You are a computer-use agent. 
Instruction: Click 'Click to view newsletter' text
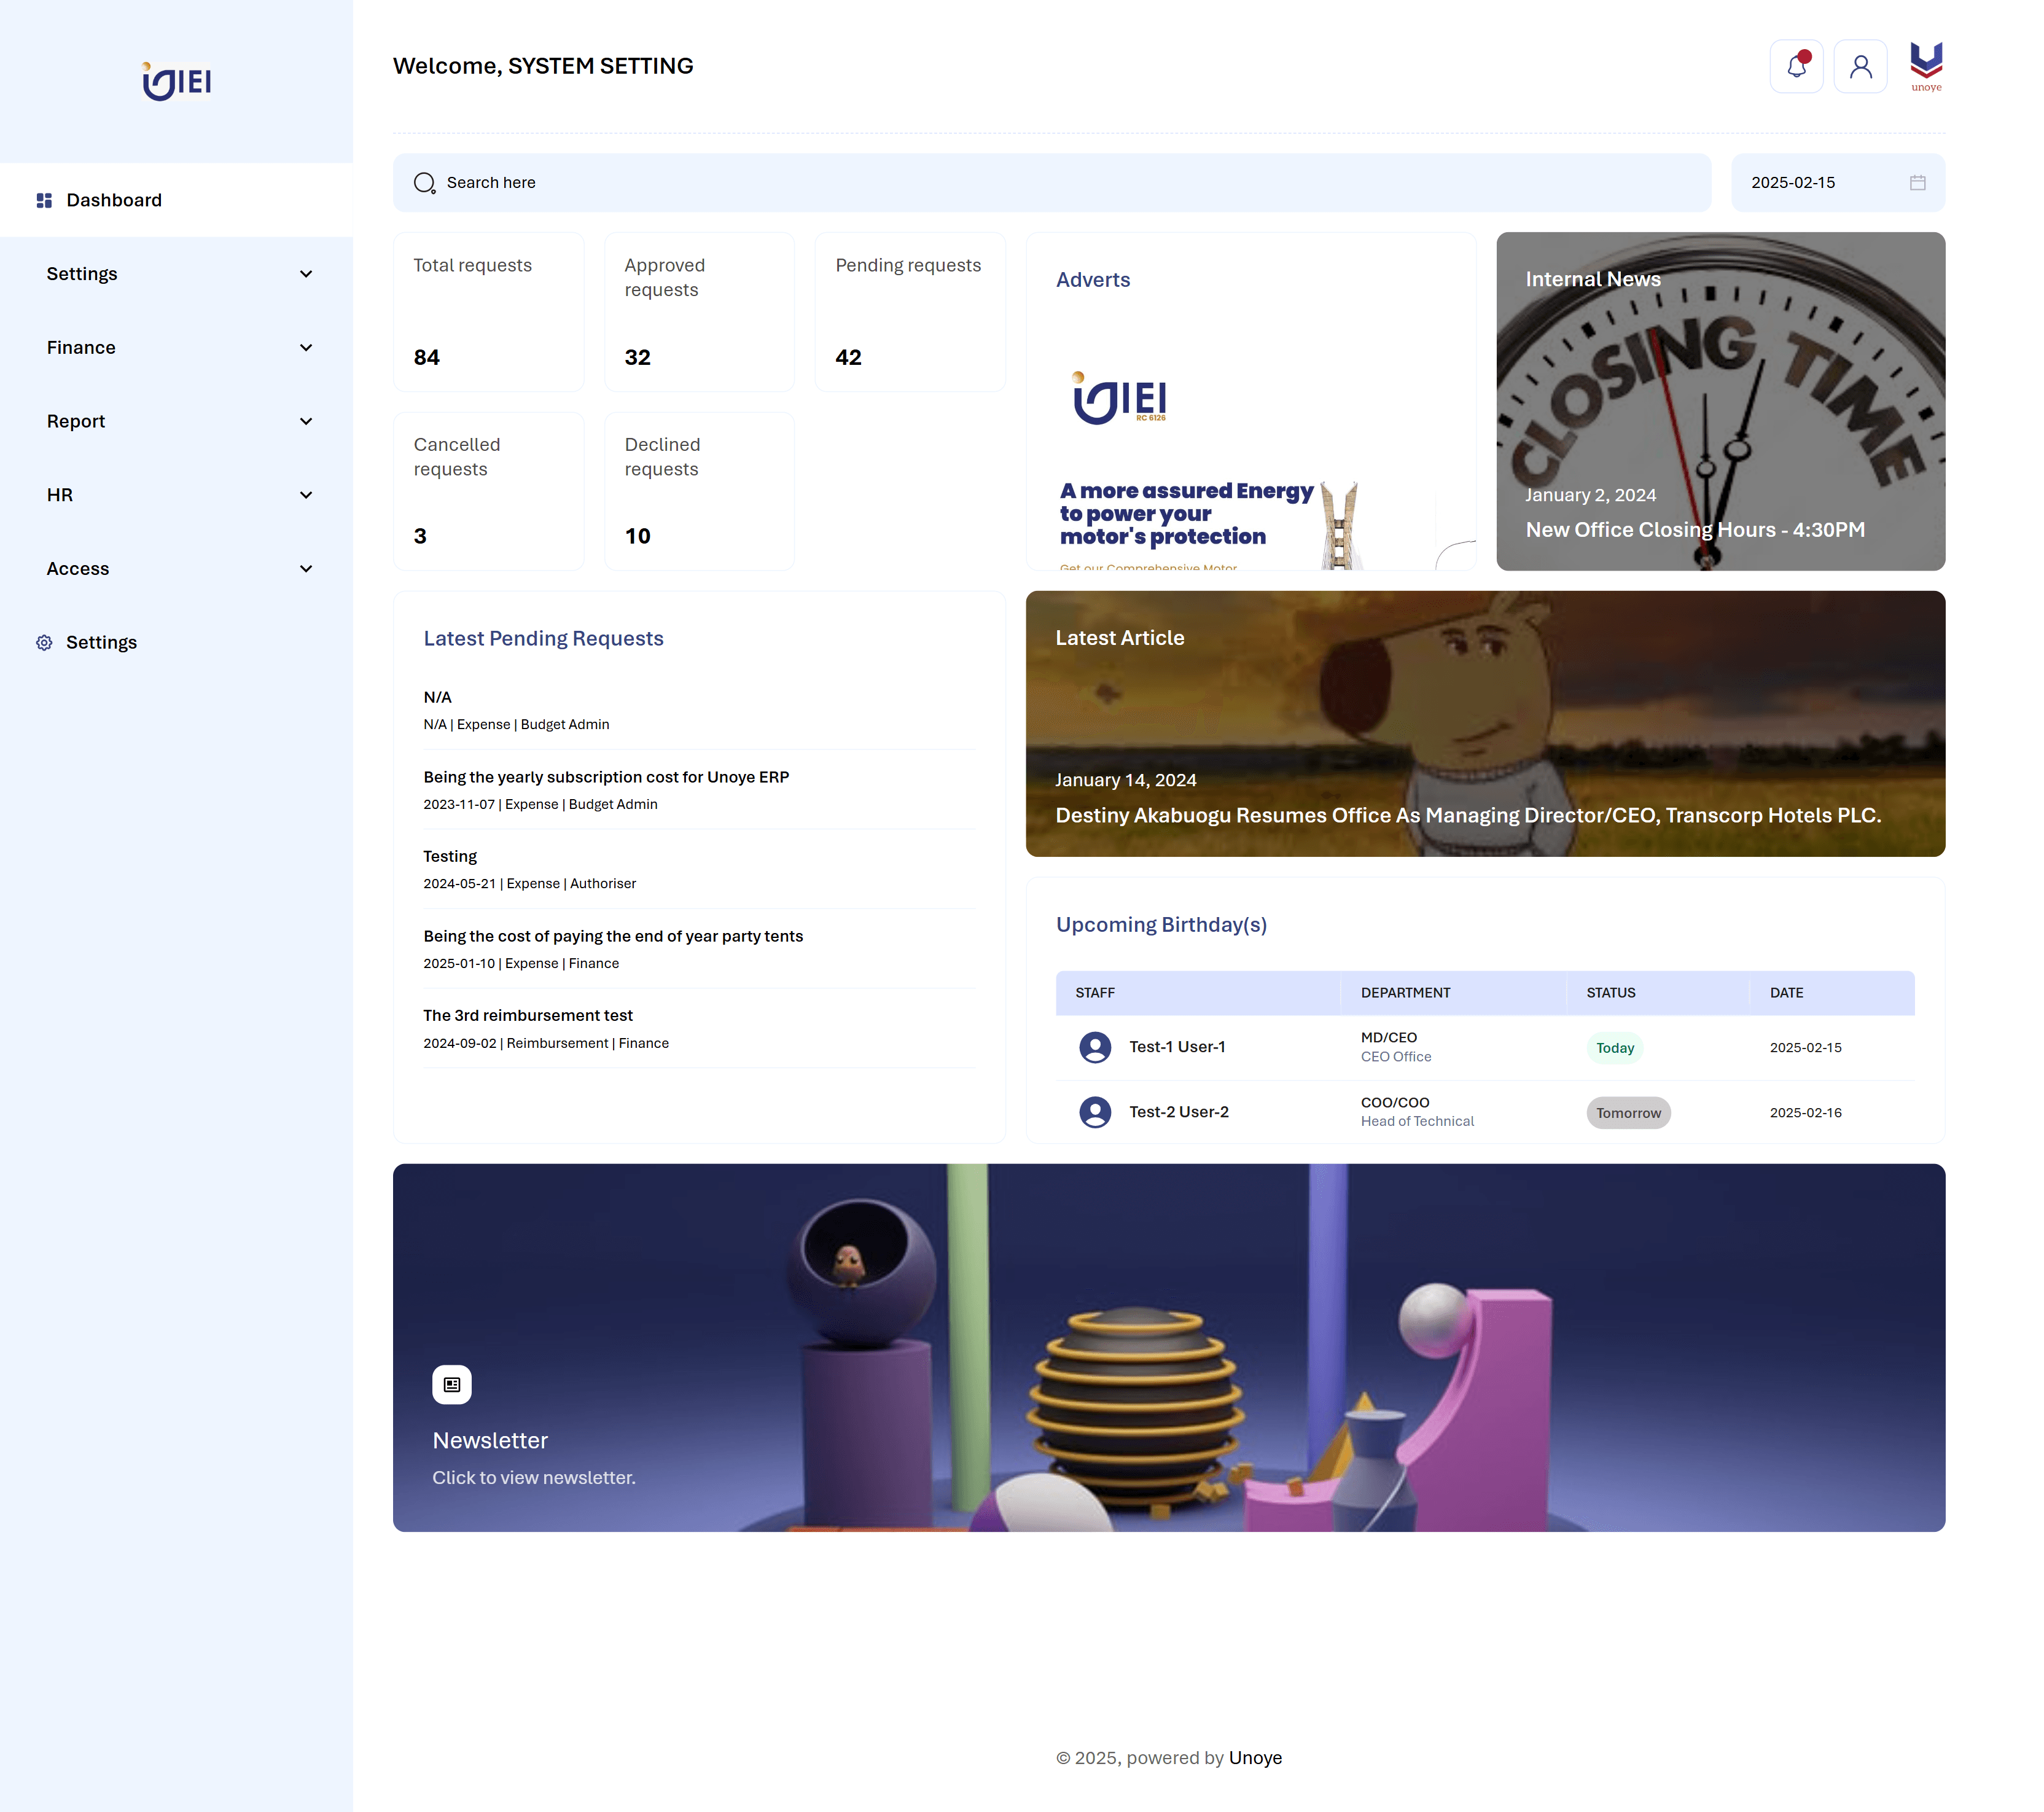534,1478
